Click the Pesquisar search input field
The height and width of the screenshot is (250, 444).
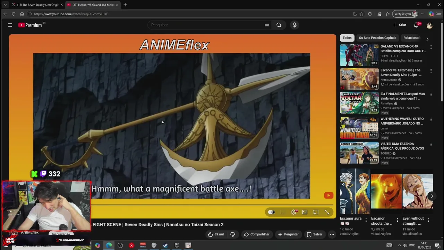click(207, 25)
